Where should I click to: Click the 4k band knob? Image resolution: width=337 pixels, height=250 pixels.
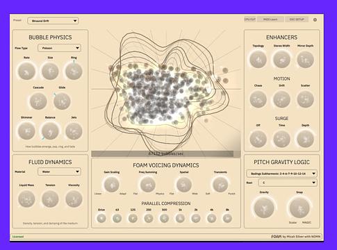point(211,218)
